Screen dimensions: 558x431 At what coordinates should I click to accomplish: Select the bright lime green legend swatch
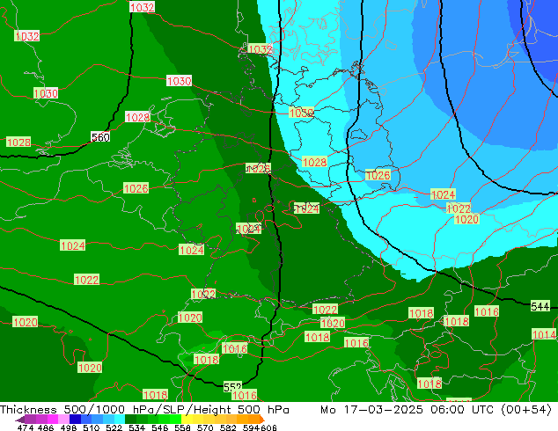pyautogui.click(x=175, y=419)
